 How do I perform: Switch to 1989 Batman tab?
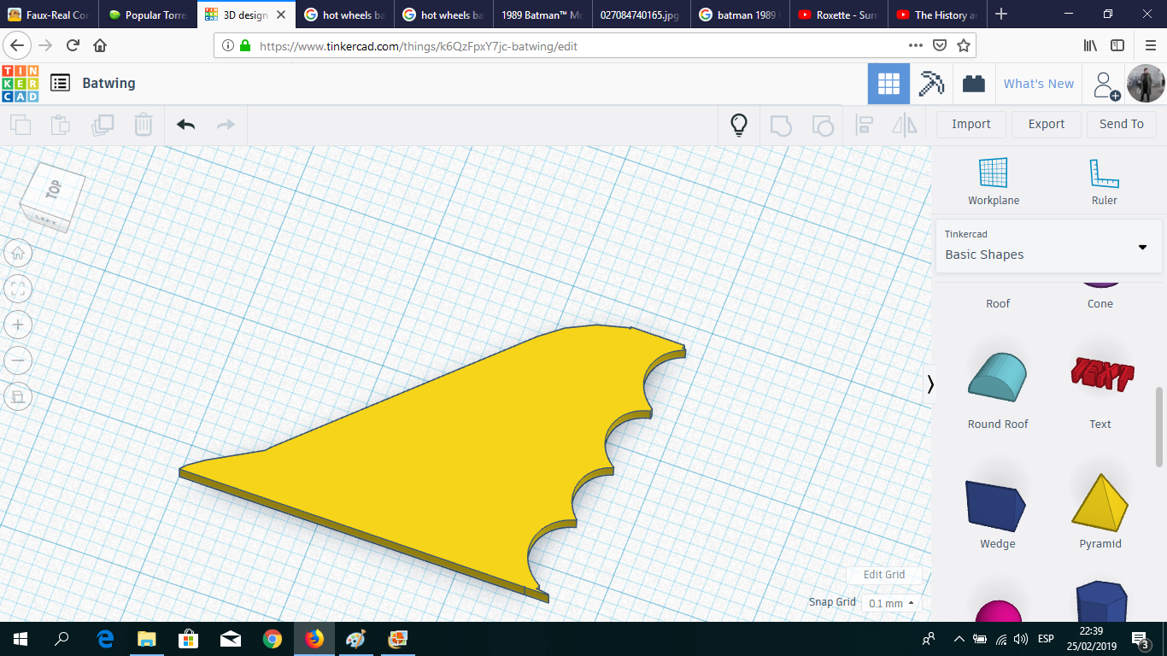pyautogui.click(x=542, y=15)
